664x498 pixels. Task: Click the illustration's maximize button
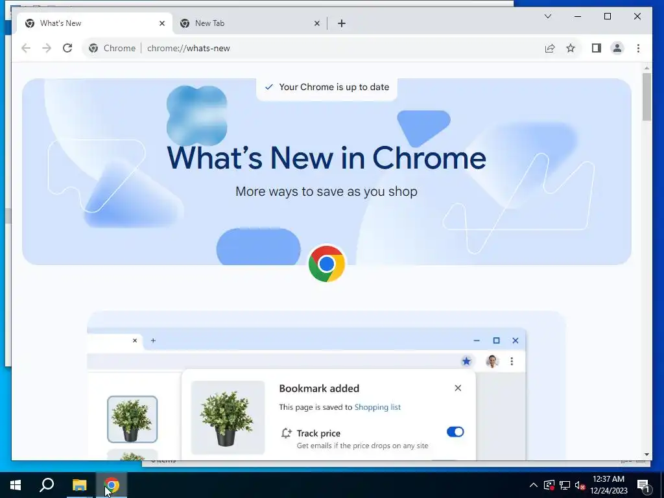coord(496,340)
